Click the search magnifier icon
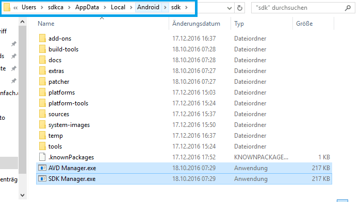360x202 pixels. pos(348,8)
